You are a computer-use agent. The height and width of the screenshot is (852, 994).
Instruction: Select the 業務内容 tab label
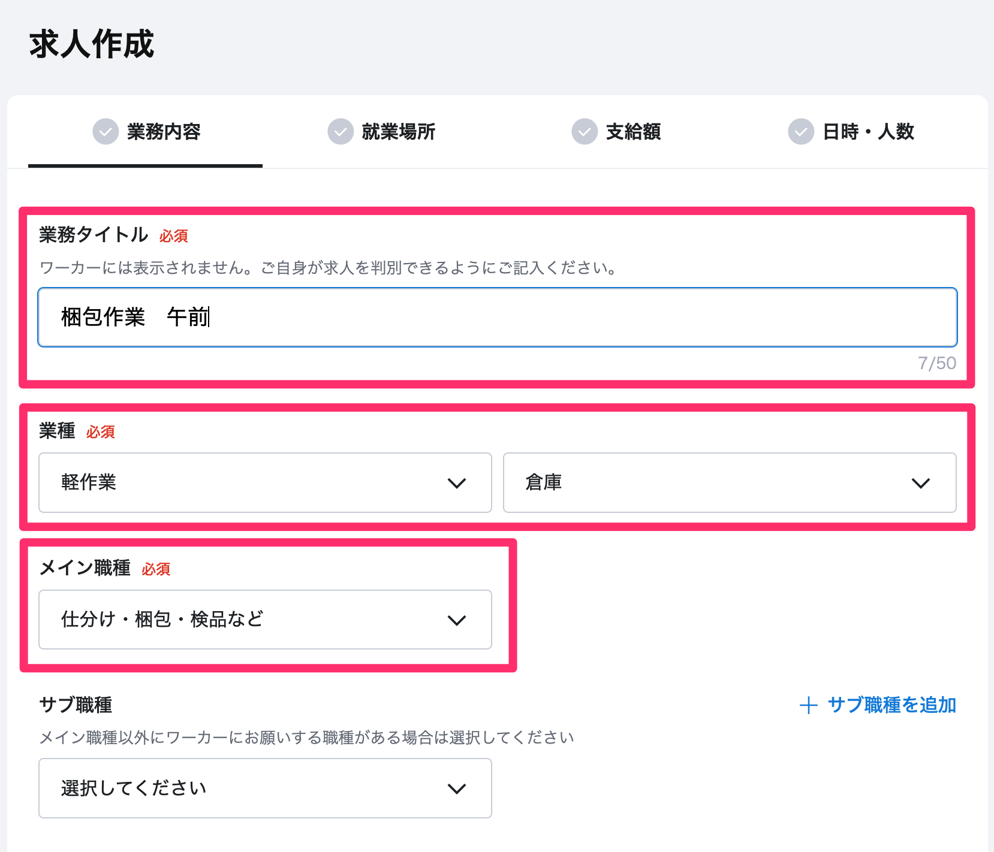point(164,132)
